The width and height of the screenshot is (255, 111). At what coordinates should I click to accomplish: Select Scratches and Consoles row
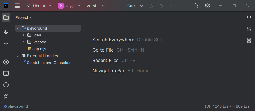(48, 63)
